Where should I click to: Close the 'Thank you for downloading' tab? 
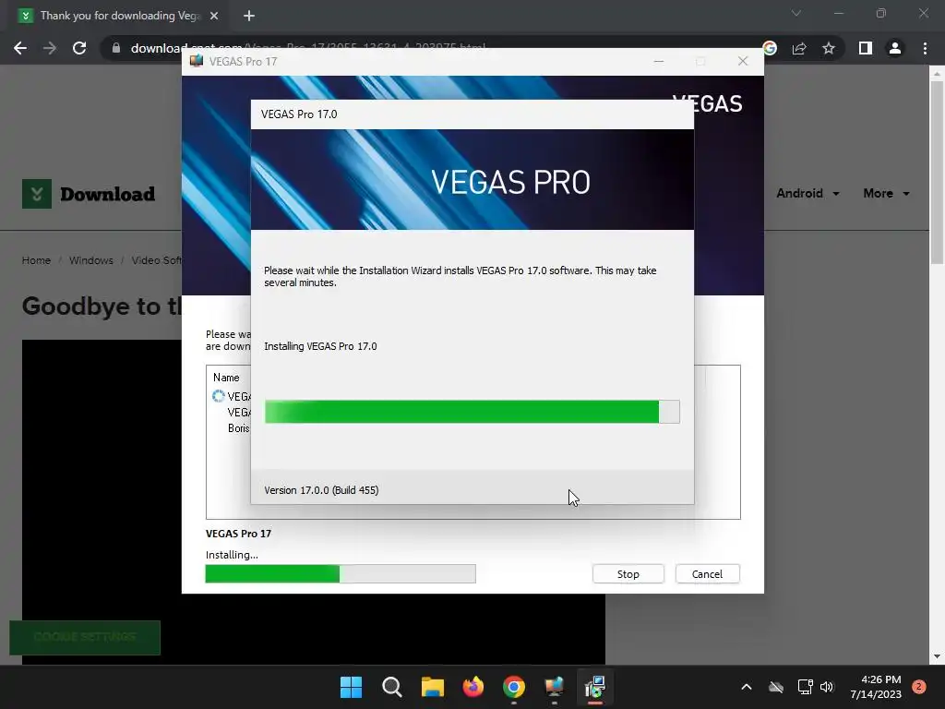coord(214,16)
